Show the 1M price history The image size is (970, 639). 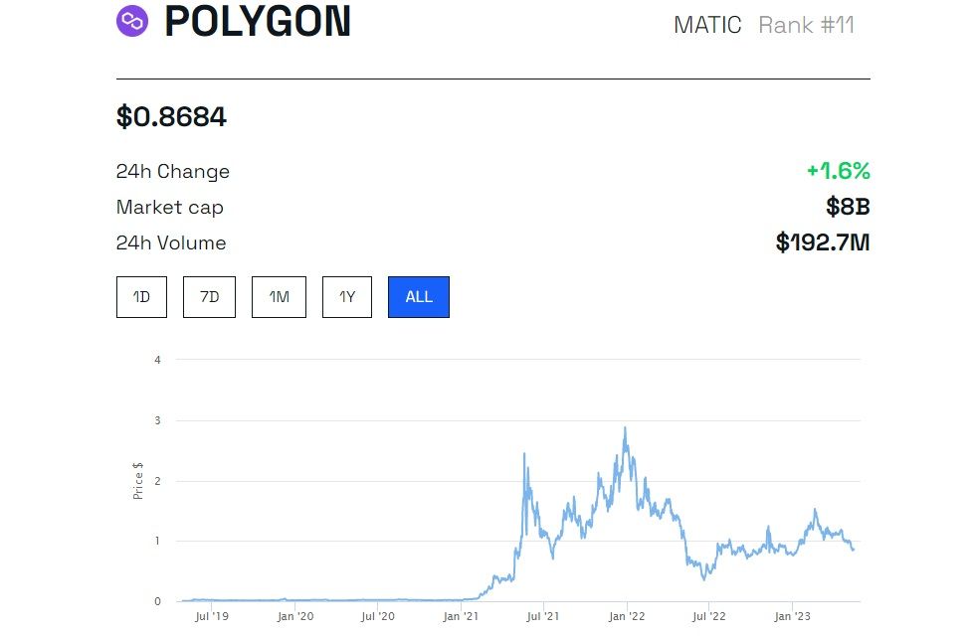tap(279, 297)
